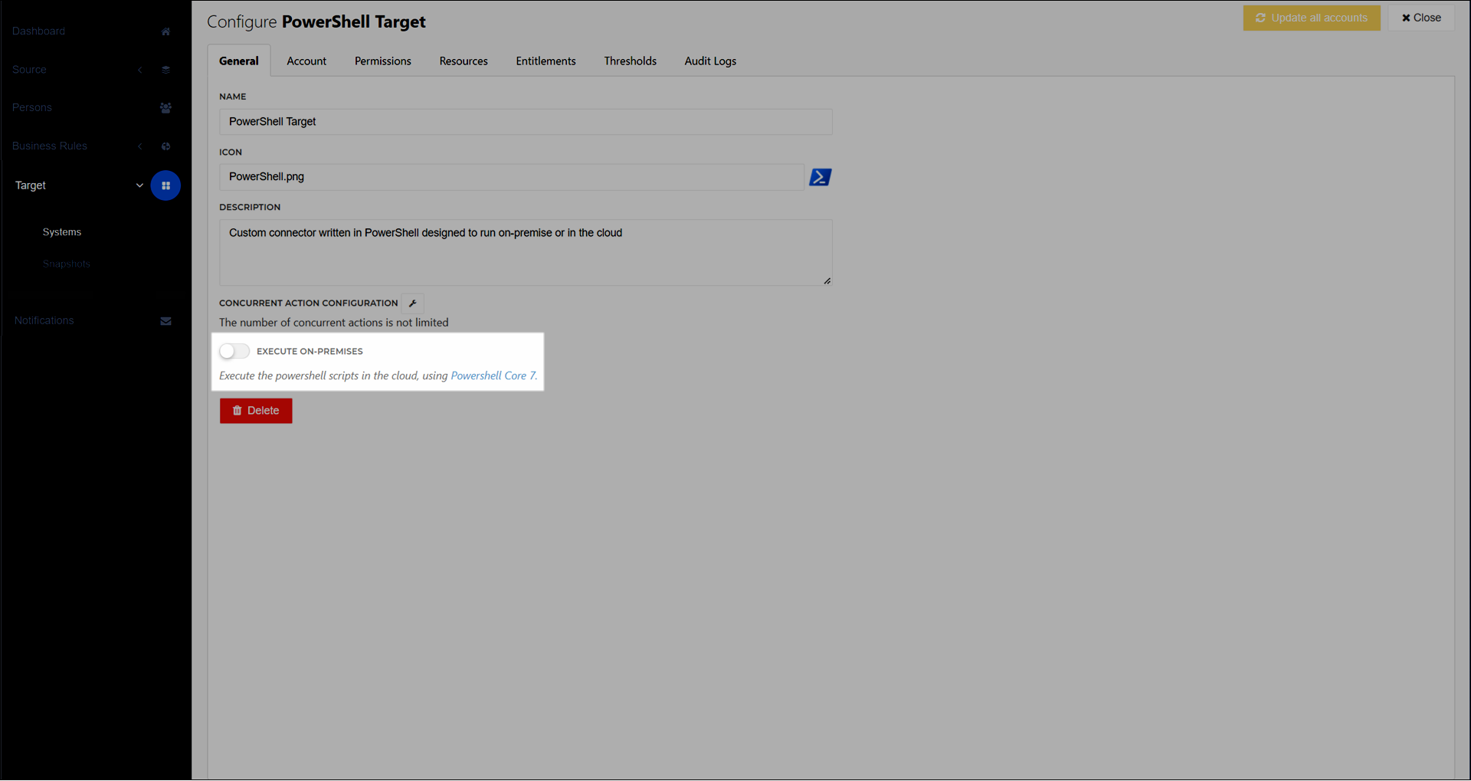Close the configuration panel
The height and width of the screenshot is (781, 1471).
click(1421, 18)
